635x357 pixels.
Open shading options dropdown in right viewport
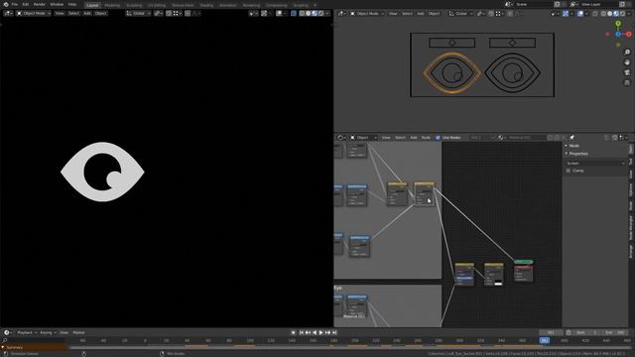(628, 13)
